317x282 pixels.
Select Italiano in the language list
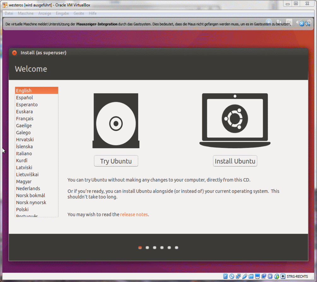(37, 153)
